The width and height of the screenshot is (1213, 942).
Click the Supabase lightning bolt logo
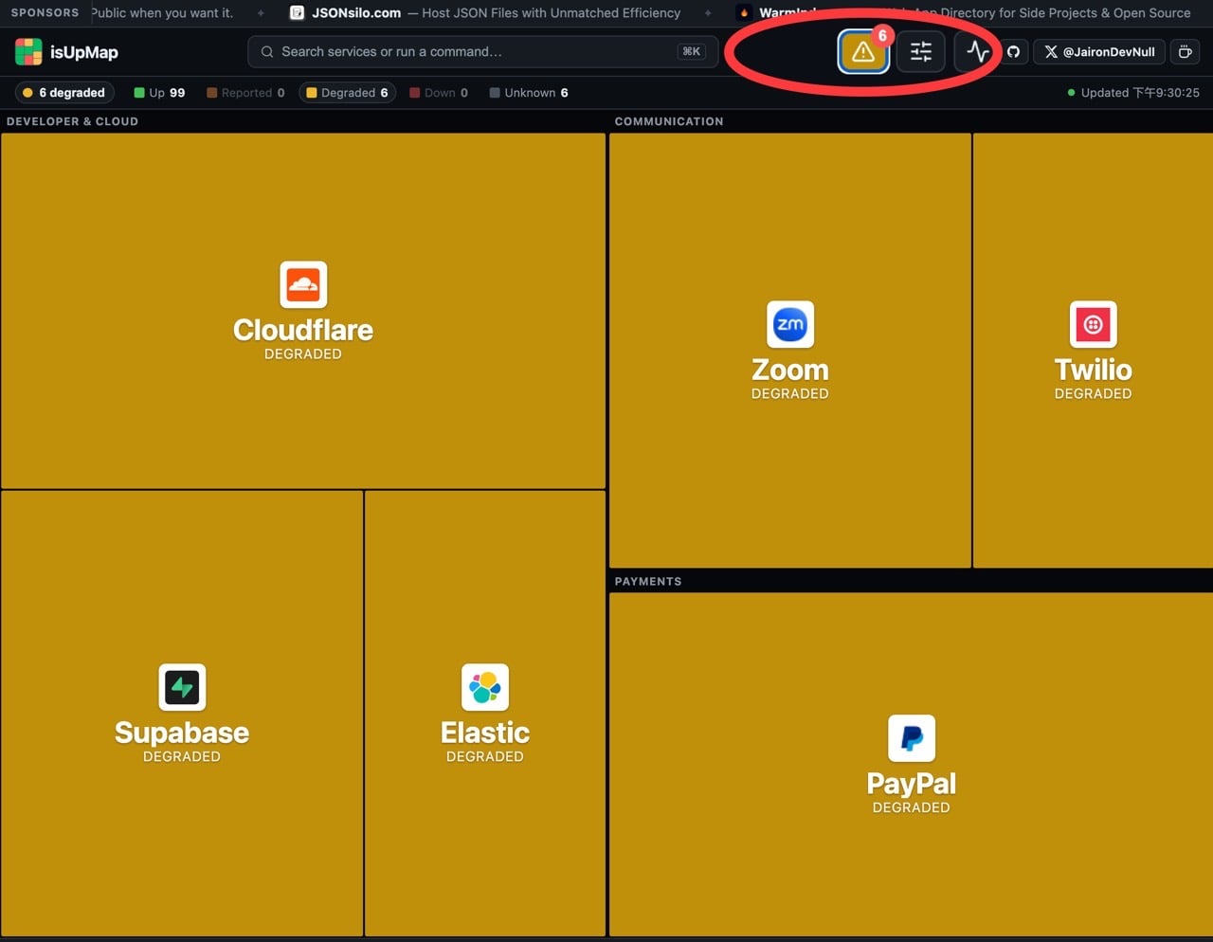[x=182, y=687]
